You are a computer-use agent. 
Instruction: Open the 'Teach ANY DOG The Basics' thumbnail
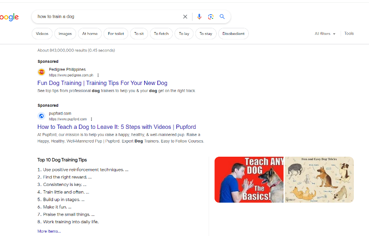pyautogui.click(x=249, y=180)
